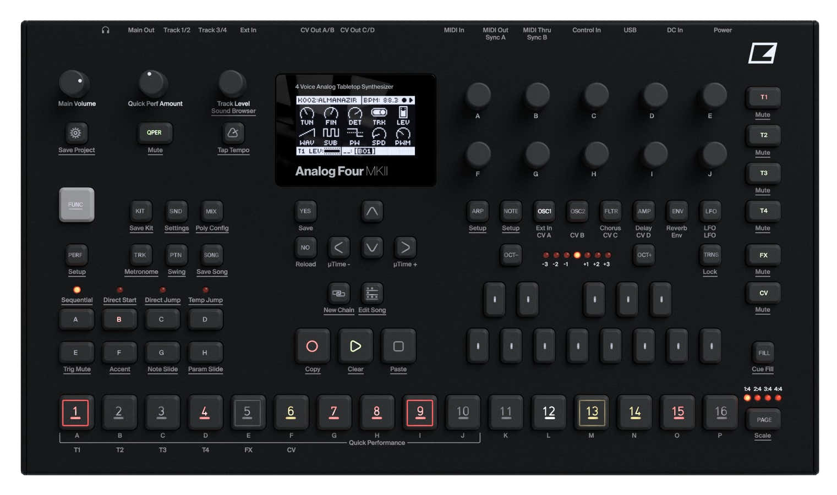Image resolution: width=837 pixels, height=495 pixels.
Task: Click the TRNS Lock button
Action: click(711, 255)
